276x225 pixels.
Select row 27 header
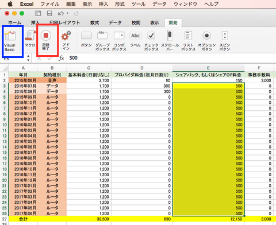[5, 219]
